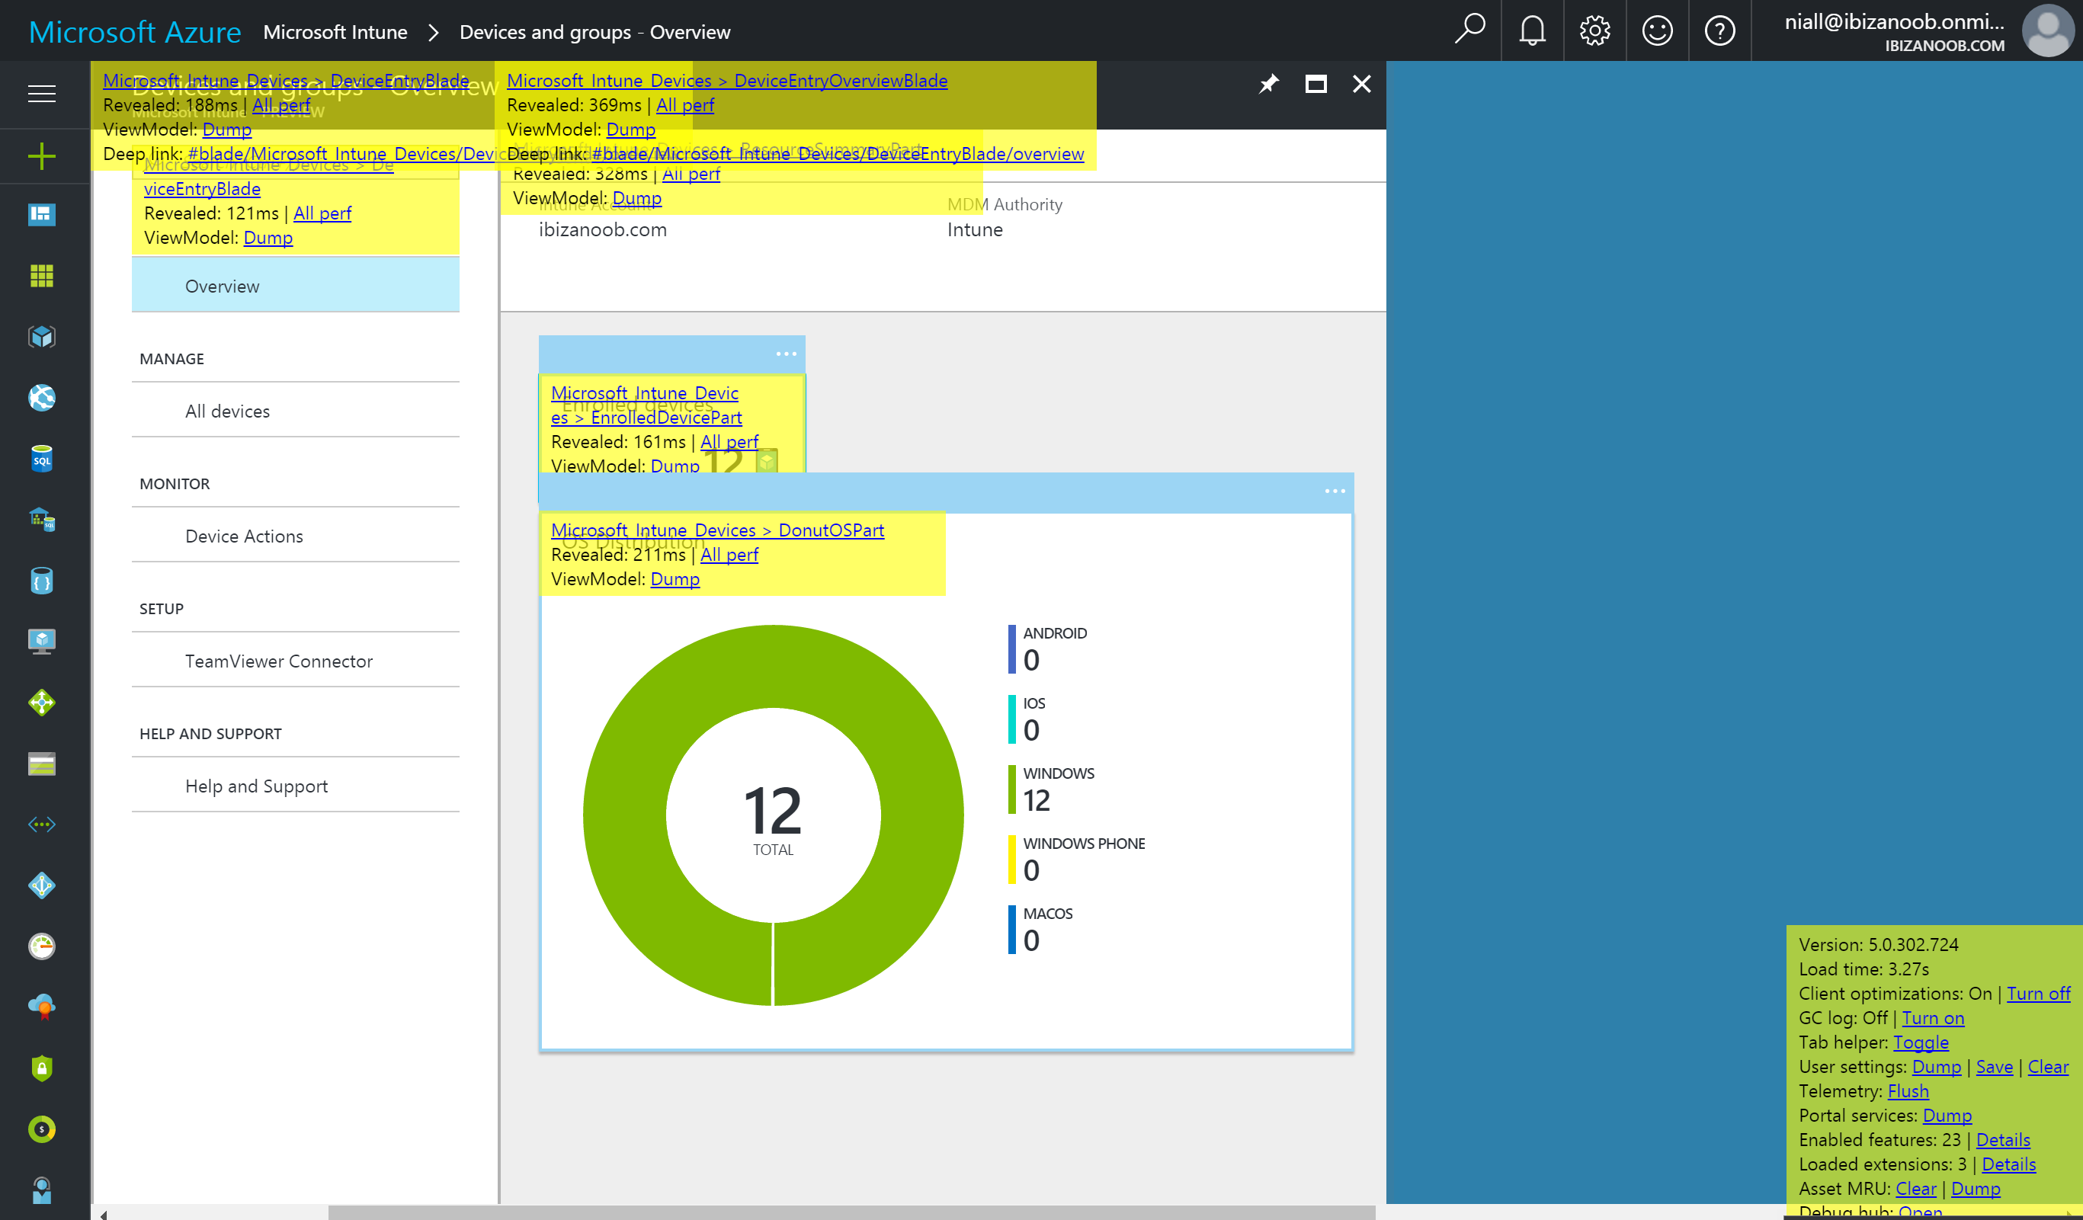Maximize the Devices and groups blade
Viewport: 2083px width, 1220px height.
1315,84
